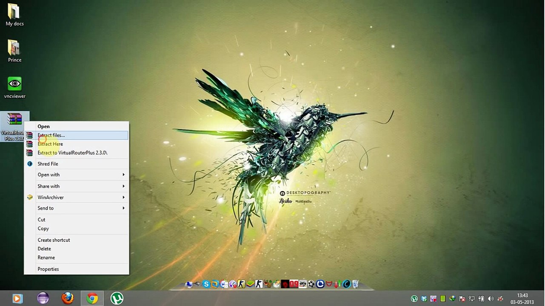This screenshot has height=306, width=545.
Task: Choose 'Extract files...' from the context menu
Action: [51, 135]
